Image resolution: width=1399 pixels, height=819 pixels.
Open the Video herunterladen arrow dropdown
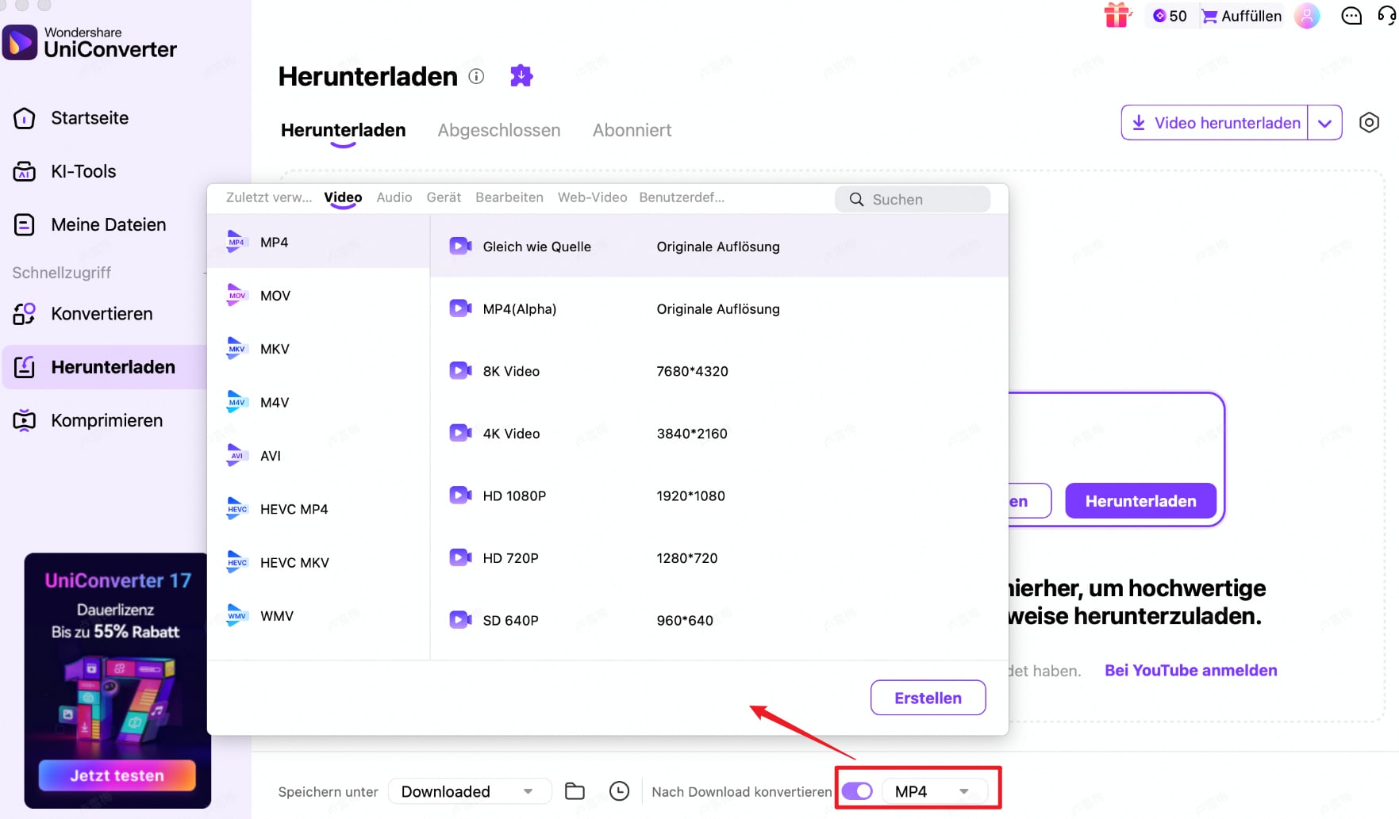tap(1324, 123)
